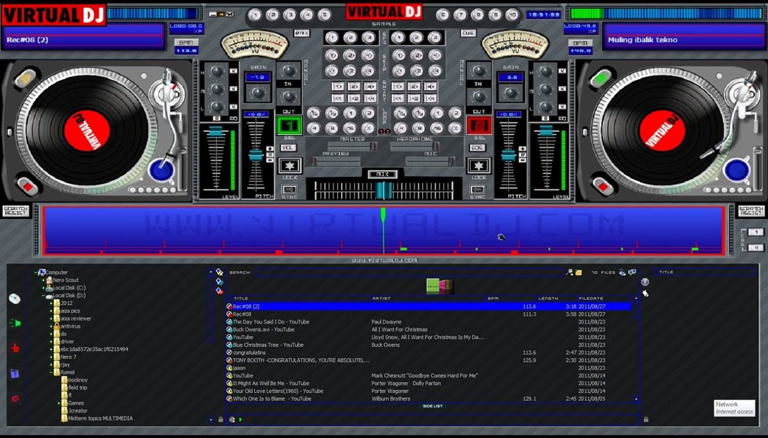The width and height of the screenshot is (768, 438).
Task: Click the MIX button above crossfader
Action: pos(383,175)
